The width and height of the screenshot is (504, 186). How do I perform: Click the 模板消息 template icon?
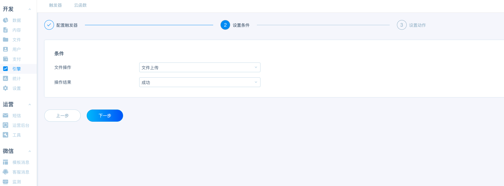pyautogui.click(x=5, y=162)
